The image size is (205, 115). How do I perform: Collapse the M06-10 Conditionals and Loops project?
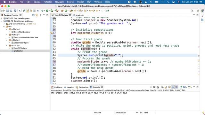coord(2,21)
